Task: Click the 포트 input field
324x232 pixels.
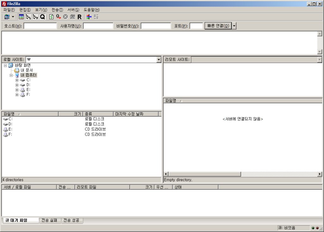Action: pyautogui.click(x=196, y=26)
